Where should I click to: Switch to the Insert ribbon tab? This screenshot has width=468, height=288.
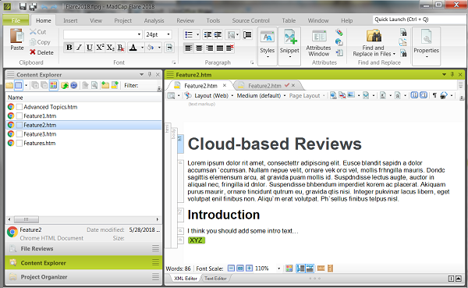(70, 20)
